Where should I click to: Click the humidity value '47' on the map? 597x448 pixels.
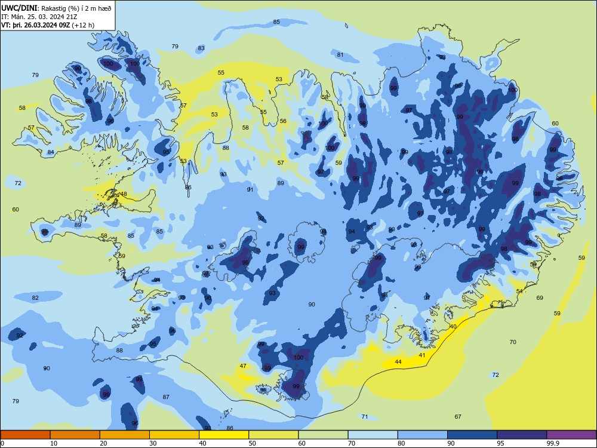243,366
